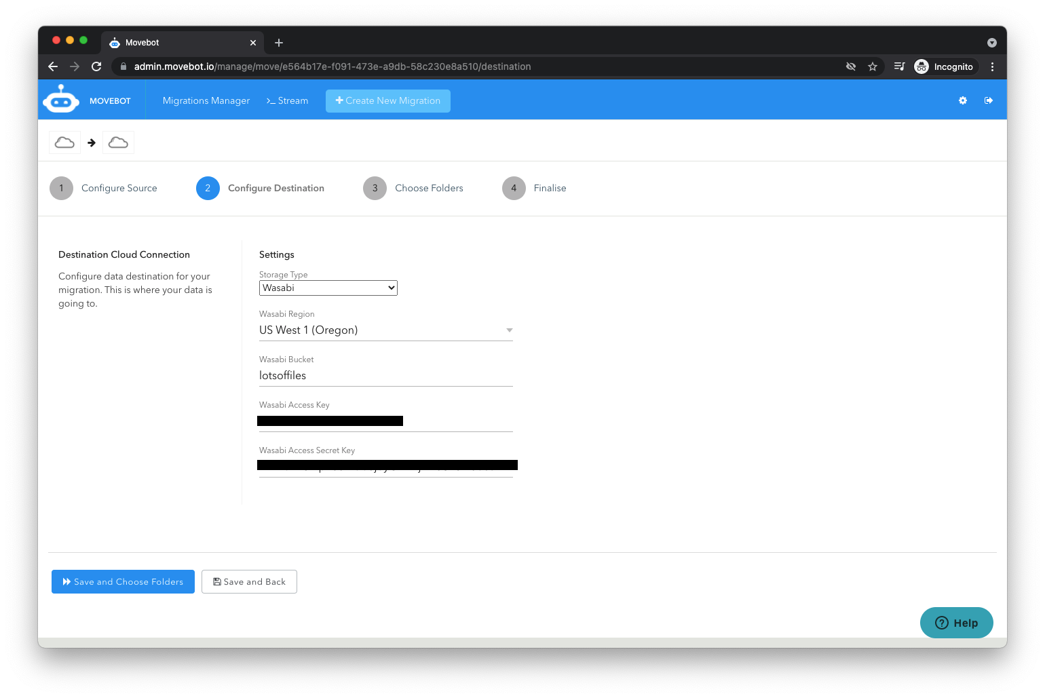
Task: Go to step 1 Configure Source
Action: point(104,188)
